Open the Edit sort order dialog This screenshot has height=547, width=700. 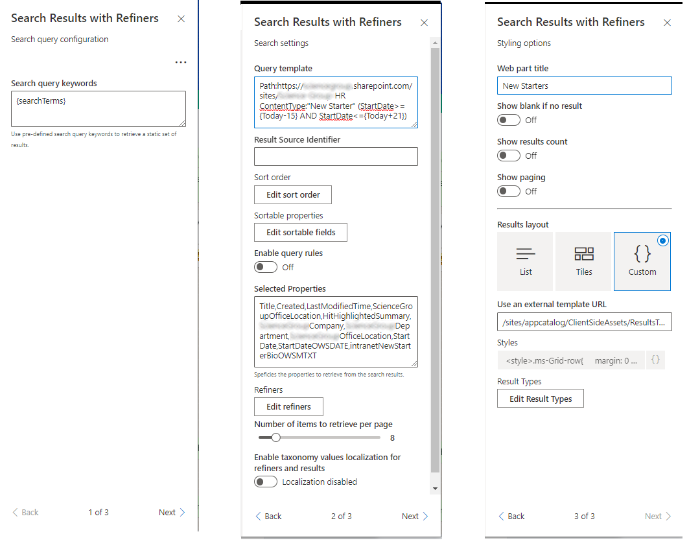292,194
